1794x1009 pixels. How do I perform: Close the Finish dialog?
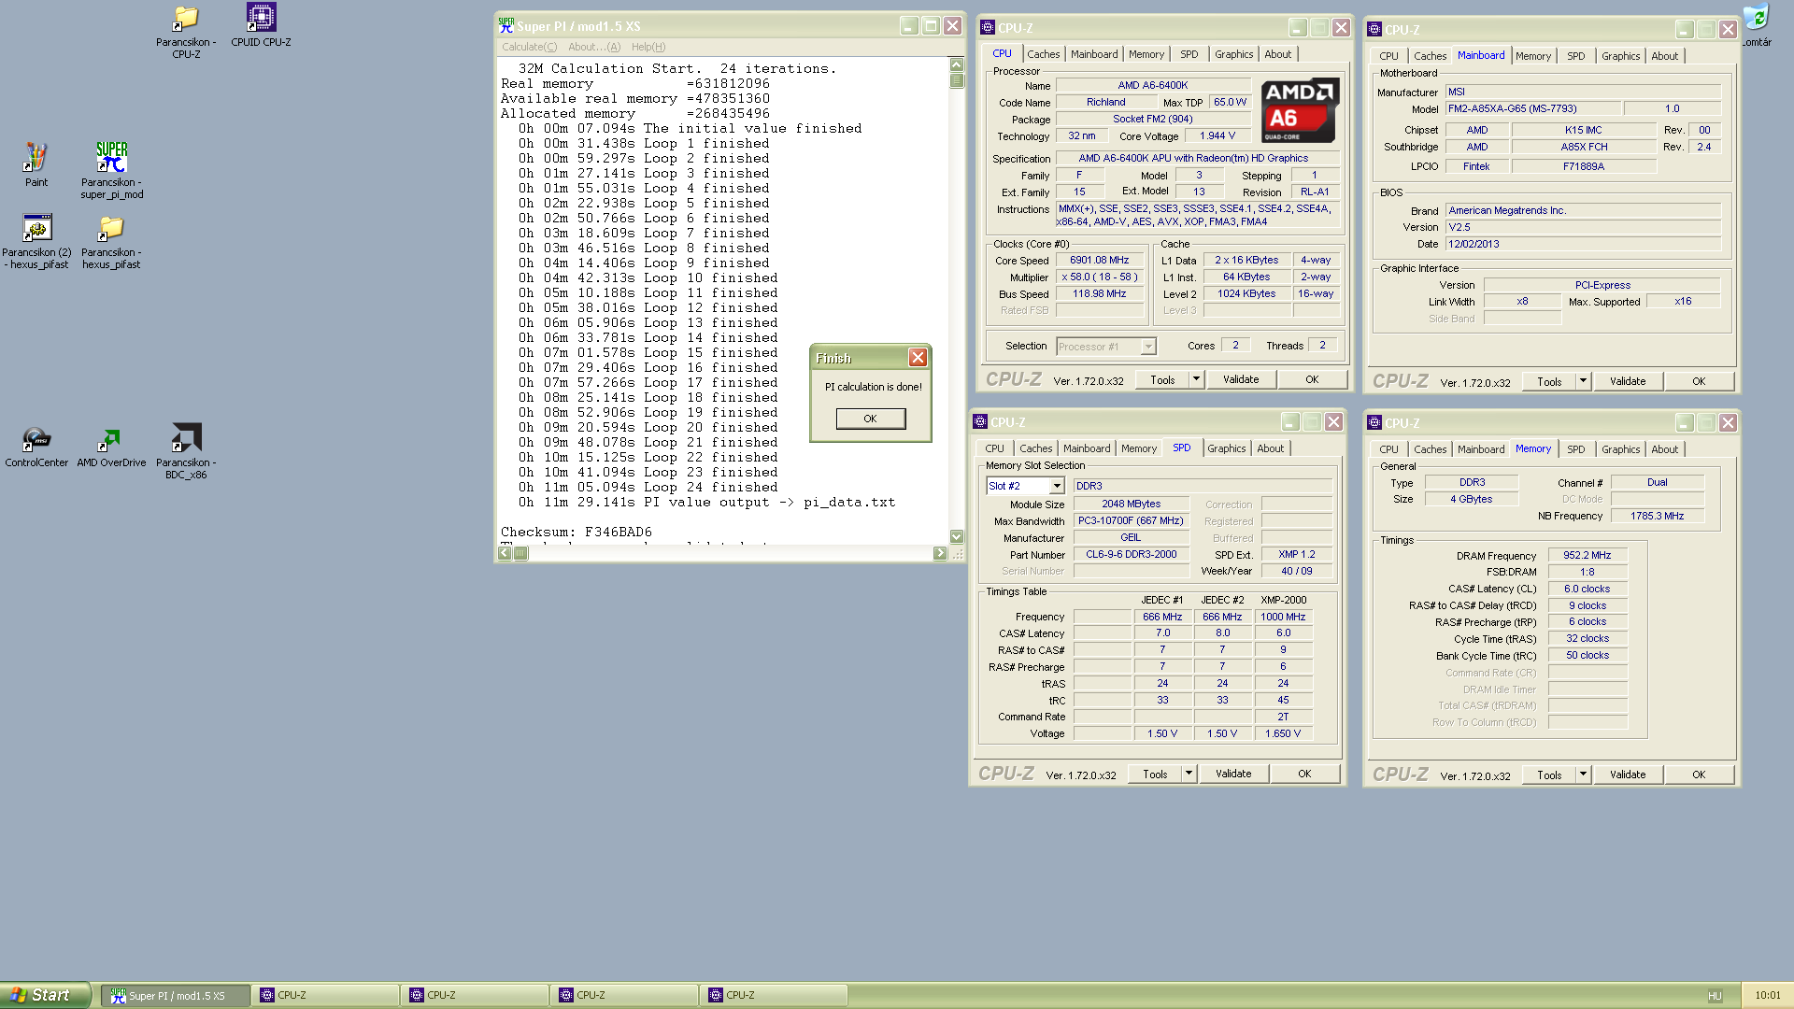(x=918, y=358)
